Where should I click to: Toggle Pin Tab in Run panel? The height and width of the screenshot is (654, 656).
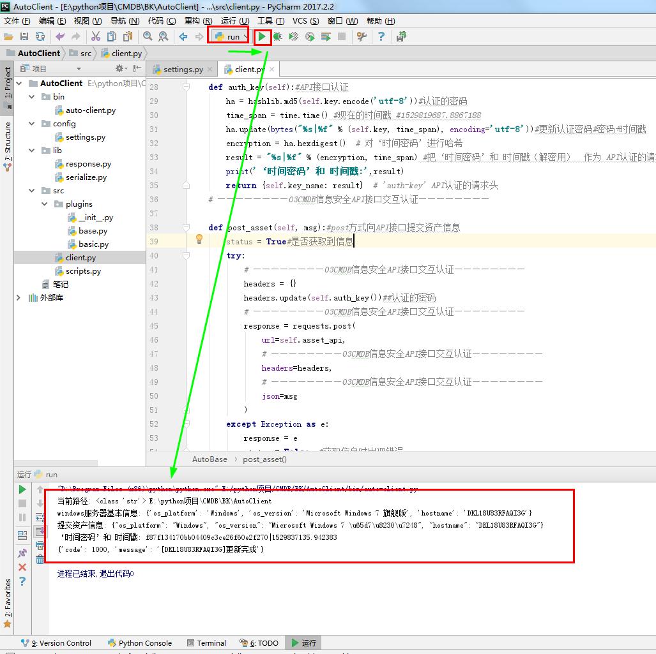pos(22,553)
